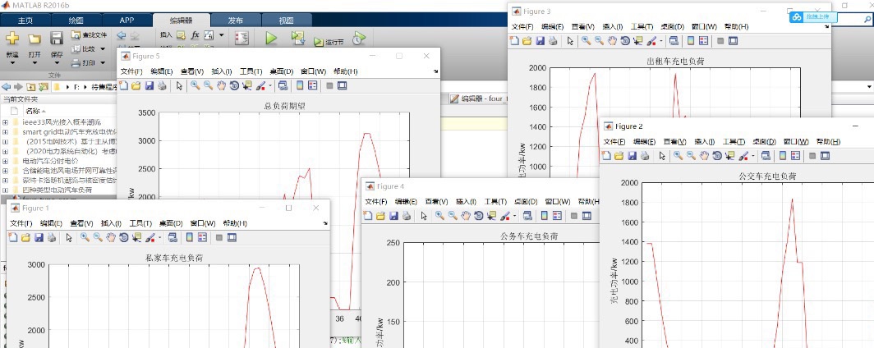
Task: Expand the ieee33 folder tree node
Action: 5,122
